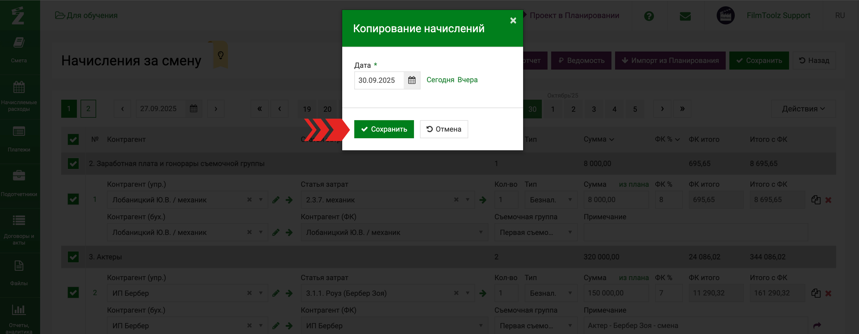Open the calendar picker in the copy dialog

tap(412, 80)
